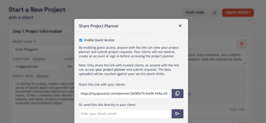The width and height of the screenshot is (266, 123).
Task: Click the Start a New Project heading
Action: pos(37,10)
